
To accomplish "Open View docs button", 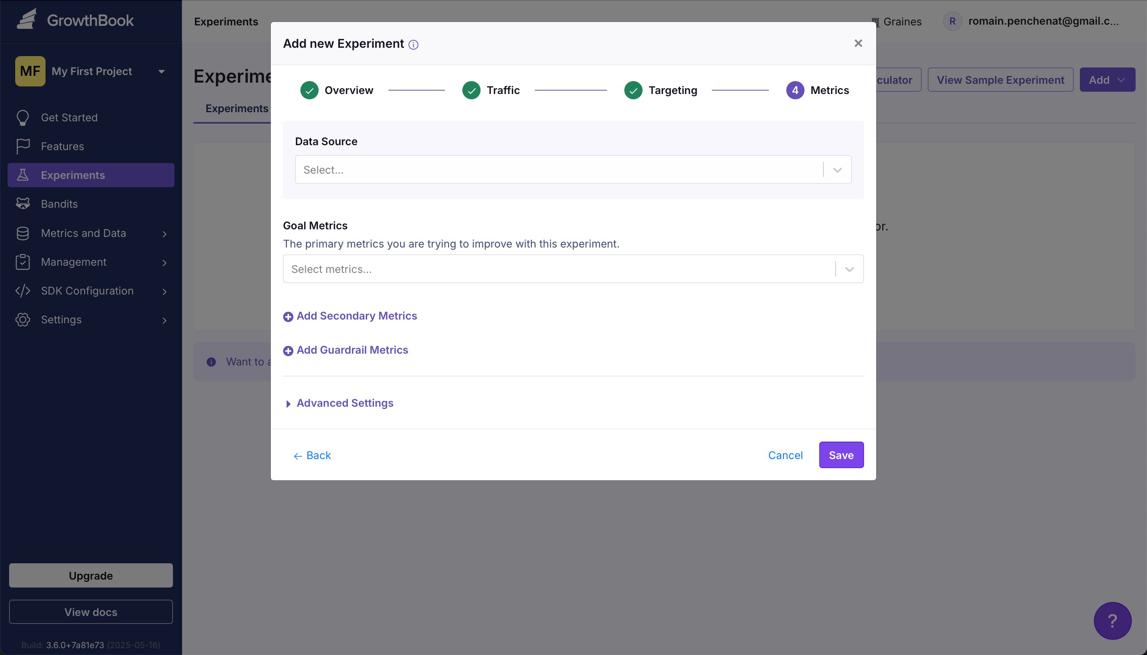I will pos(91,612).
